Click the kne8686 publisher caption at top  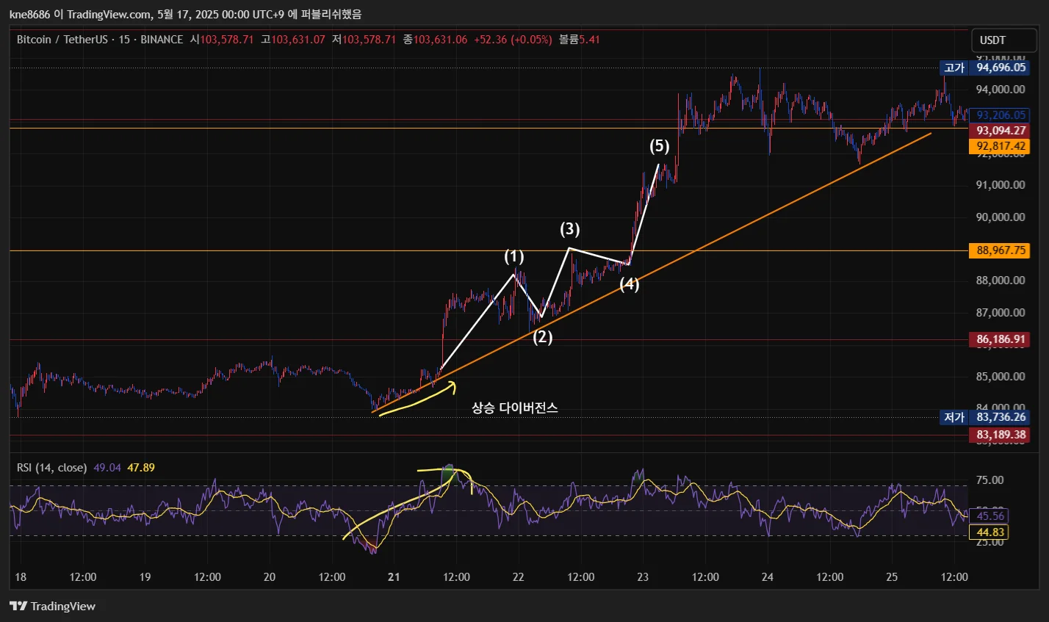(185, 14)
